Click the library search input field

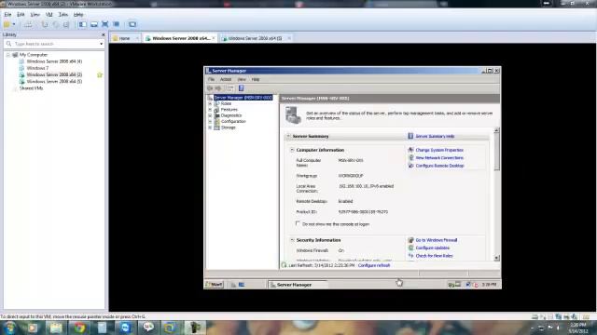coord(55,44)
